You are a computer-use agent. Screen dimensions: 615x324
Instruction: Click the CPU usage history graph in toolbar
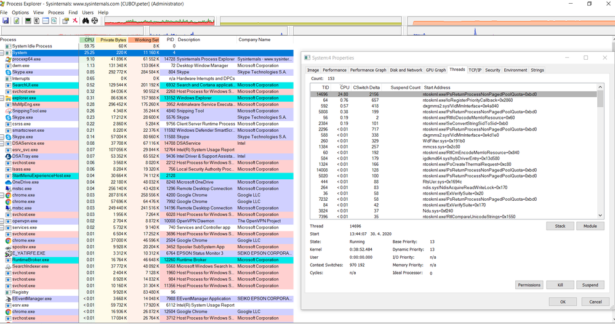(x=160, y=20)
